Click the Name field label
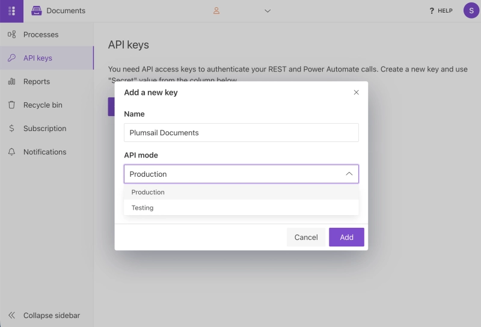This screenshot has height=327, width=481. point(134,114)
